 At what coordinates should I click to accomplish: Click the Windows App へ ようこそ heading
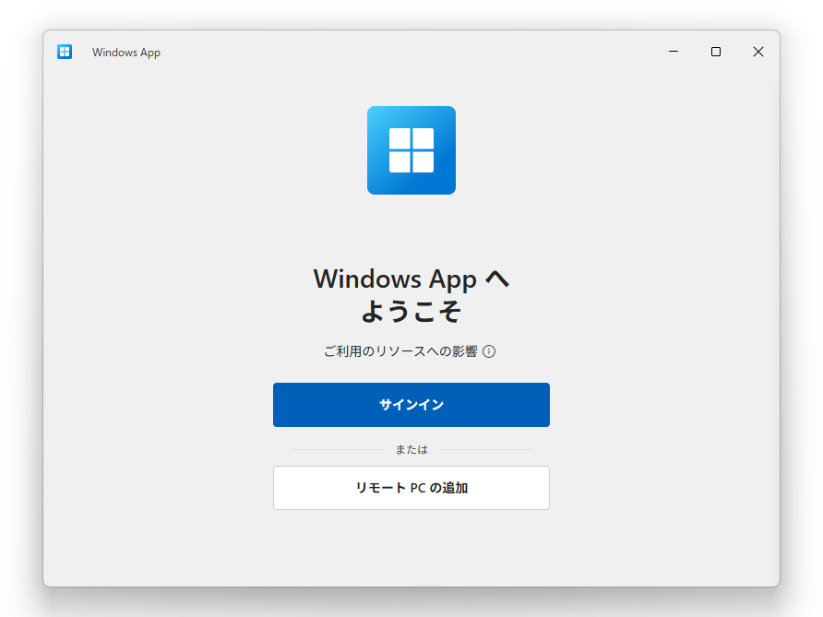pos(411,295)
